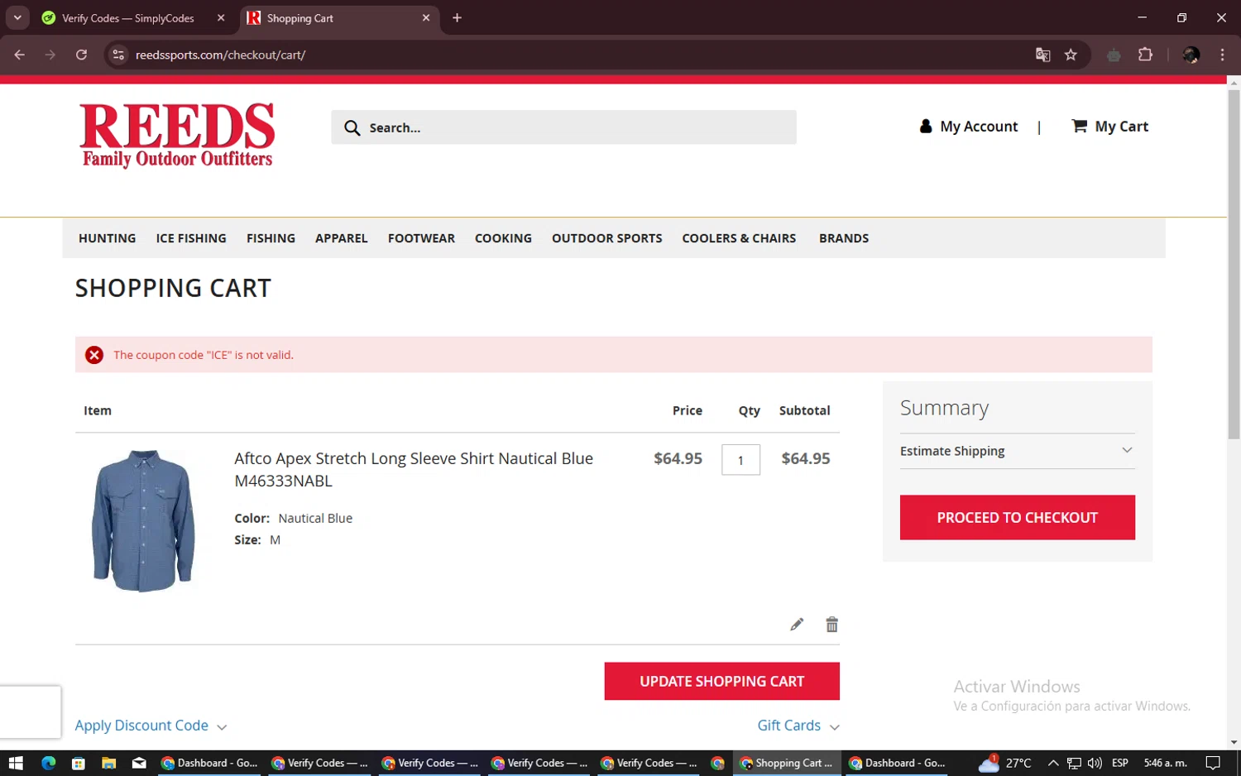Close the Shopping Cart tab

coord(426,17)
